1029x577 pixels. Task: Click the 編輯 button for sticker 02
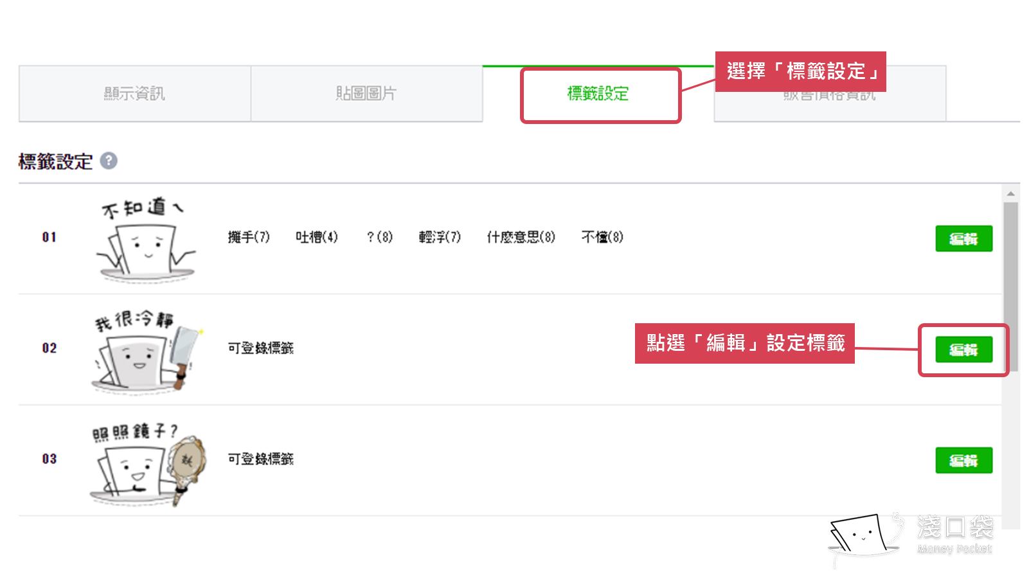point(963,350)
